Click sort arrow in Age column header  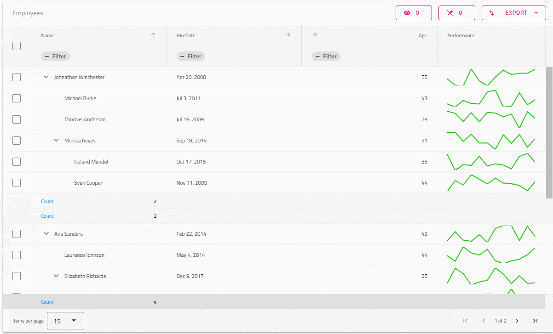tap(315, 35)
